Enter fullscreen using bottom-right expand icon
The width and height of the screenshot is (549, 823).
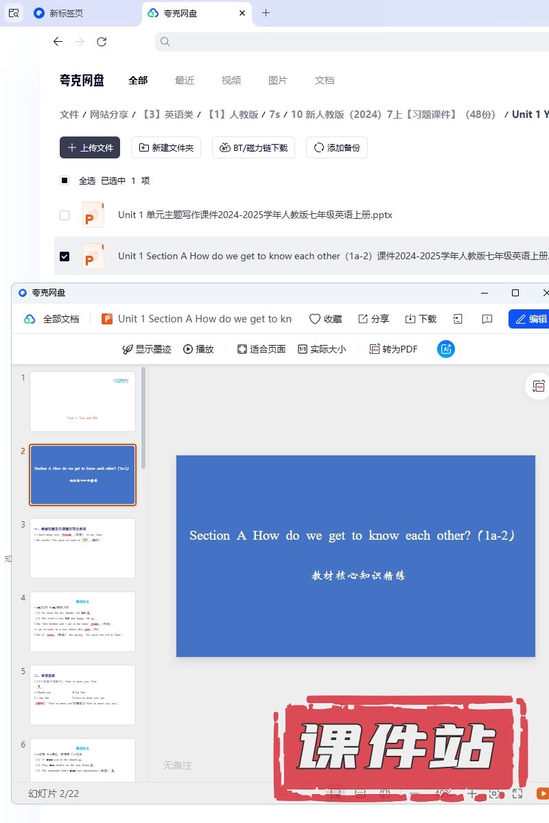tap(518, 794)
